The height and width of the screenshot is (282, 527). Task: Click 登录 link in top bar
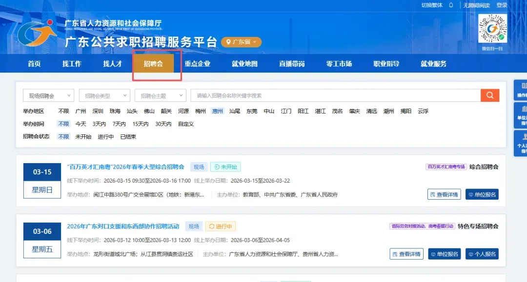(502, 5)
